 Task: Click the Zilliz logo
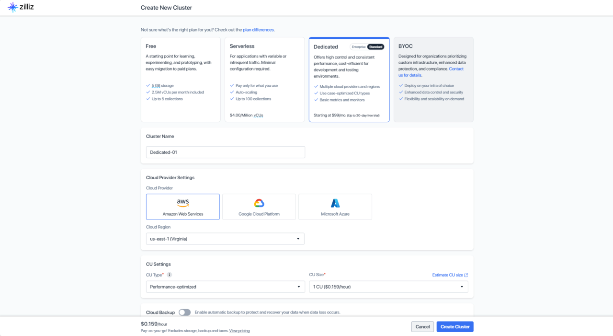coord(21,7)
